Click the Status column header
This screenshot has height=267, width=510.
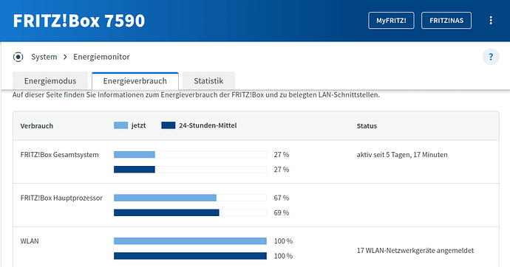[x=367, y=126]
